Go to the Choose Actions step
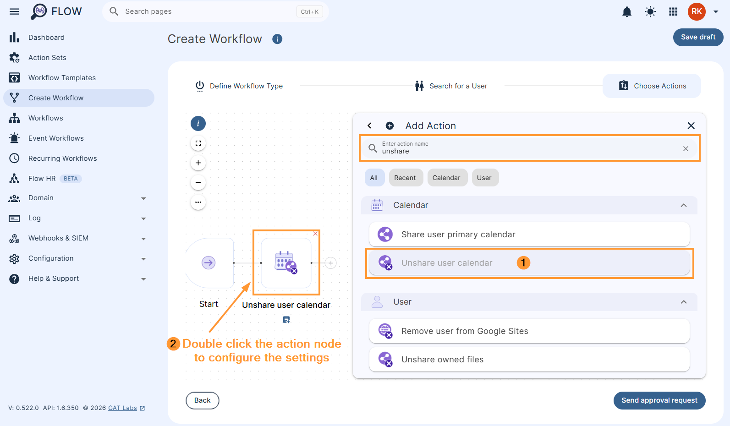The width and height of the screenshot is (730, 426). (652, 86)
